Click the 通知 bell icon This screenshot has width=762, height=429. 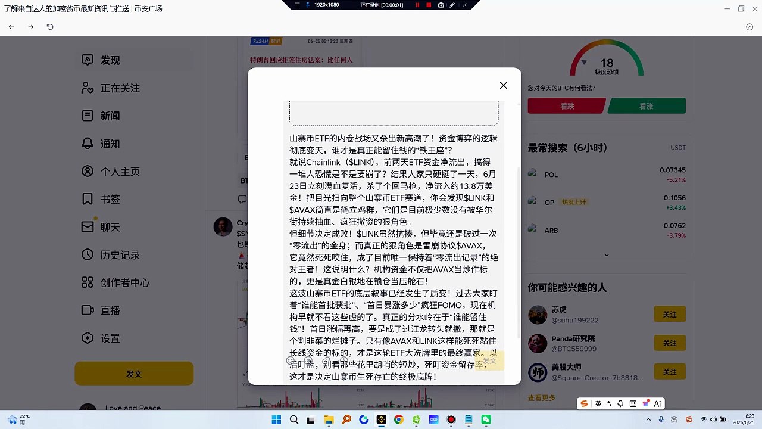[88, 144]
